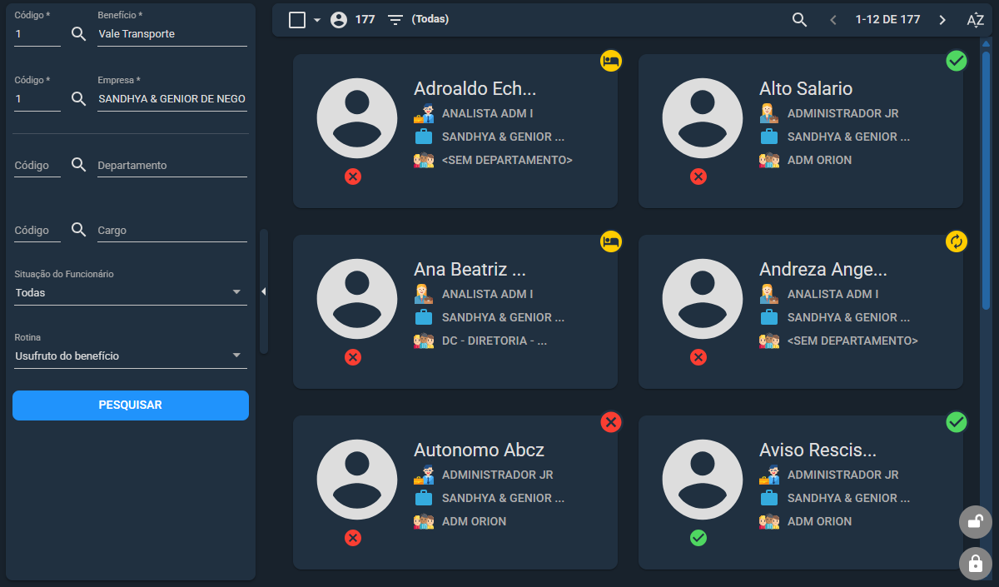Click Autonomo Abcz avatar thumbnail
Viewport: 999px width, 587px height.
[357, 480]
